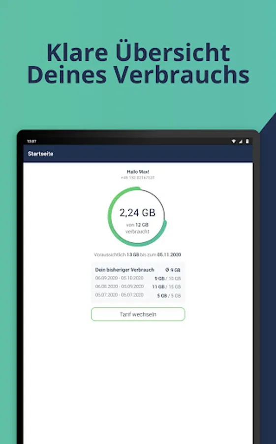This screenshot has width=276, height=444.
Task: Click the circular data usage progress ring
Action: pos(138,217)
